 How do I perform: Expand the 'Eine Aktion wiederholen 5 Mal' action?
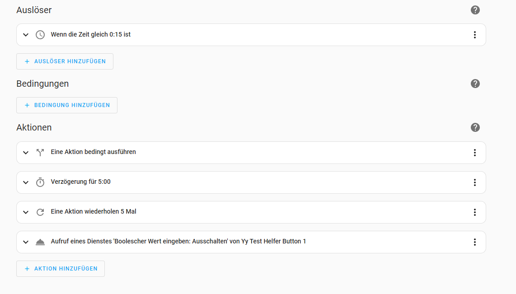[26, 212]
